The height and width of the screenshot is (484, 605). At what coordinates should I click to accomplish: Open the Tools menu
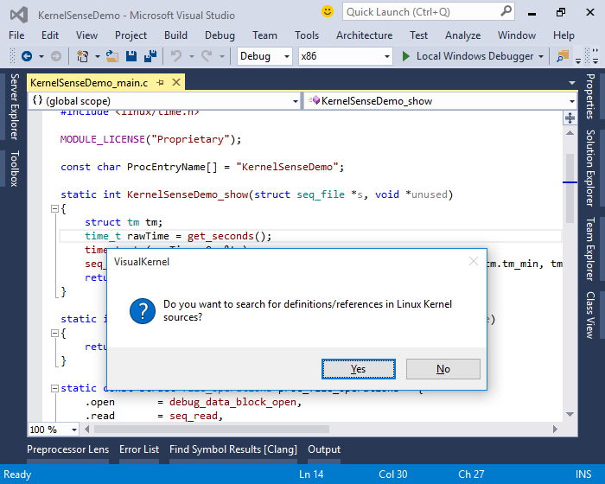307,35
